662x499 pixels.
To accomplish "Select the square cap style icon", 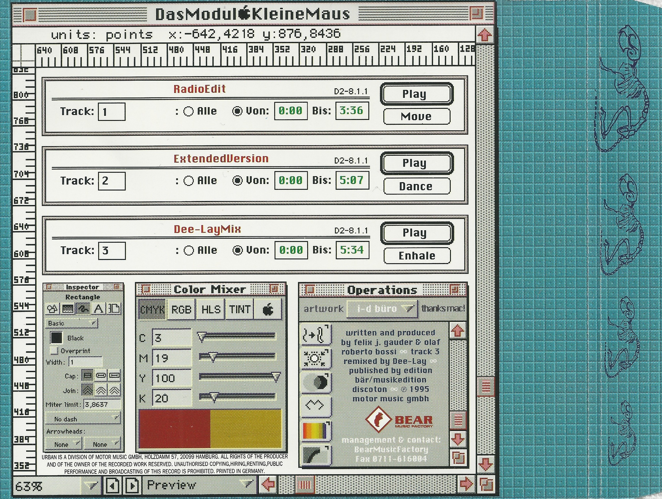I will tap(114, 375).
